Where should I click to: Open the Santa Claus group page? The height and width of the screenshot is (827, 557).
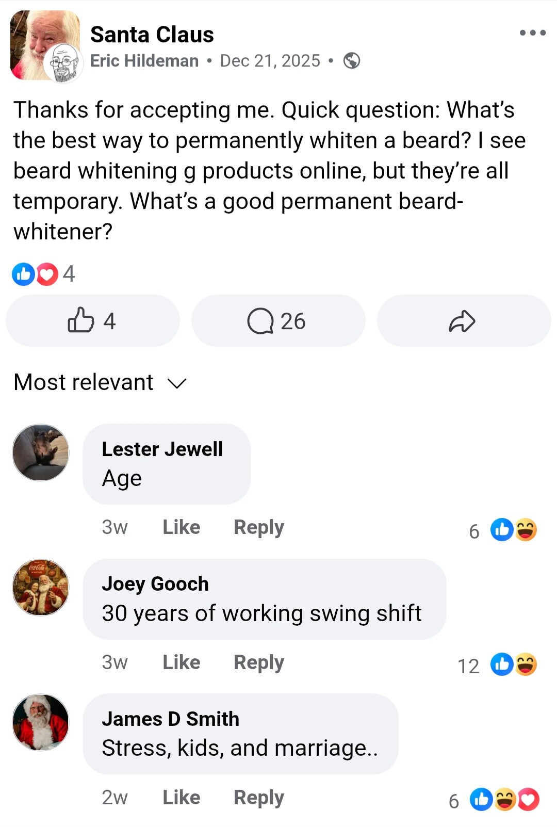tap(152, 35)
